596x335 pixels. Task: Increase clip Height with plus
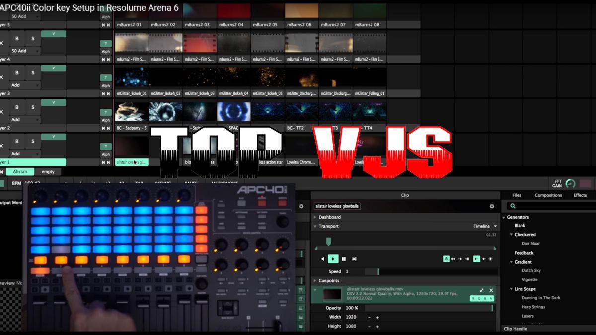coord(377,326)
